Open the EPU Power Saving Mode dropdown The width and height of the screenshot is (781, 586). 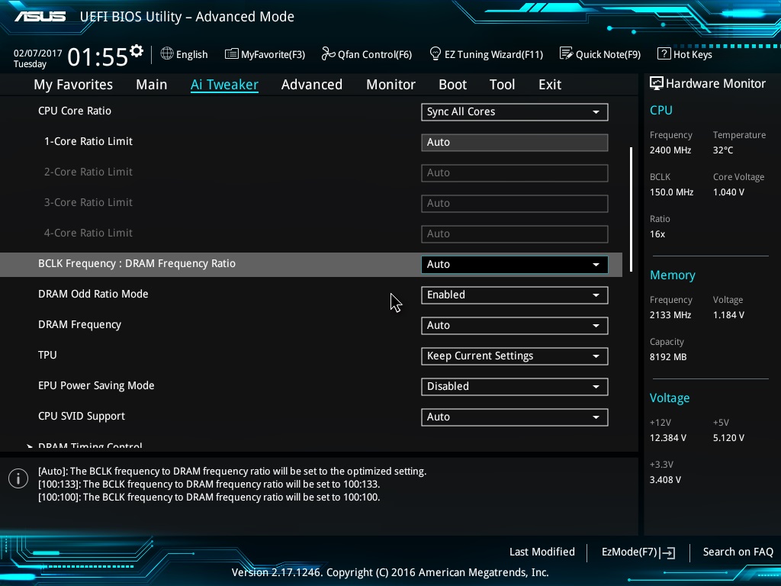pos(515,386)
